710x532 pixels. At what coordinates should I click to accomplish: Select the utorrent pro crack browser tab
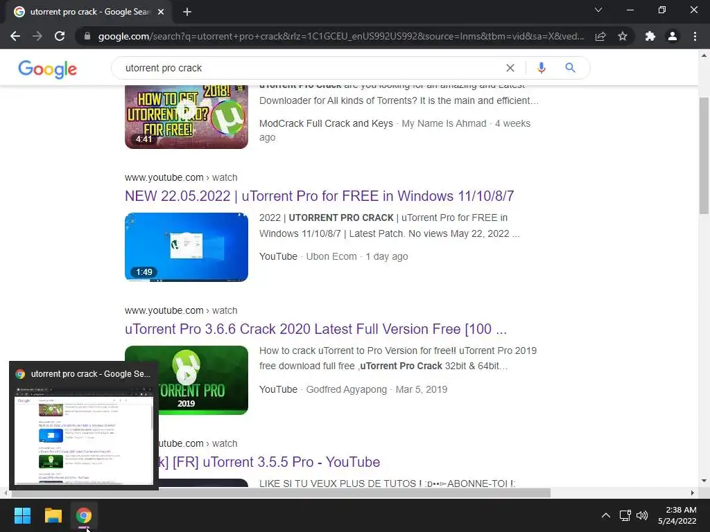point(89,12)
